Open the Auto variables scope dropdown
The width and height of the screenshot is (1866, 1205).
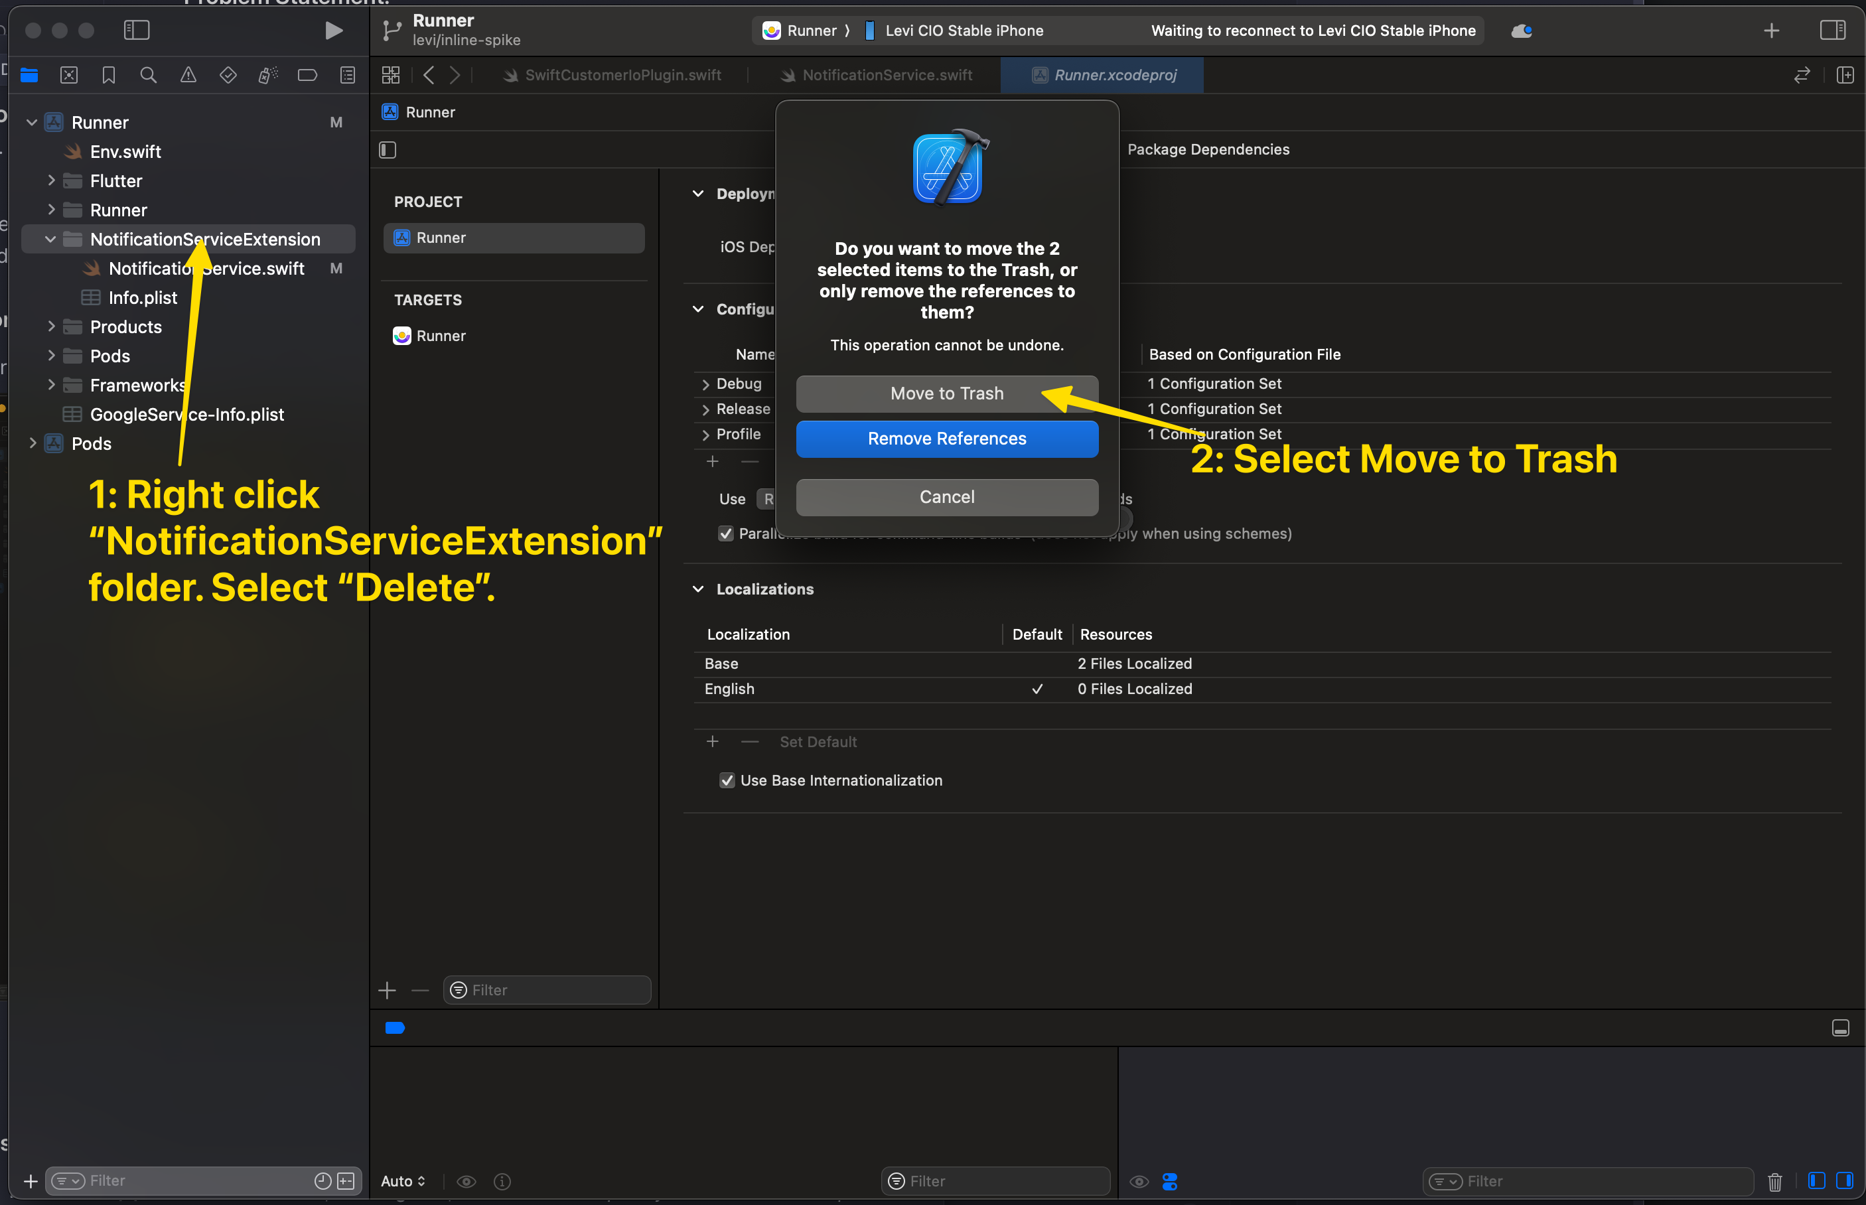pyautogui.click(x=403, y=1182)
